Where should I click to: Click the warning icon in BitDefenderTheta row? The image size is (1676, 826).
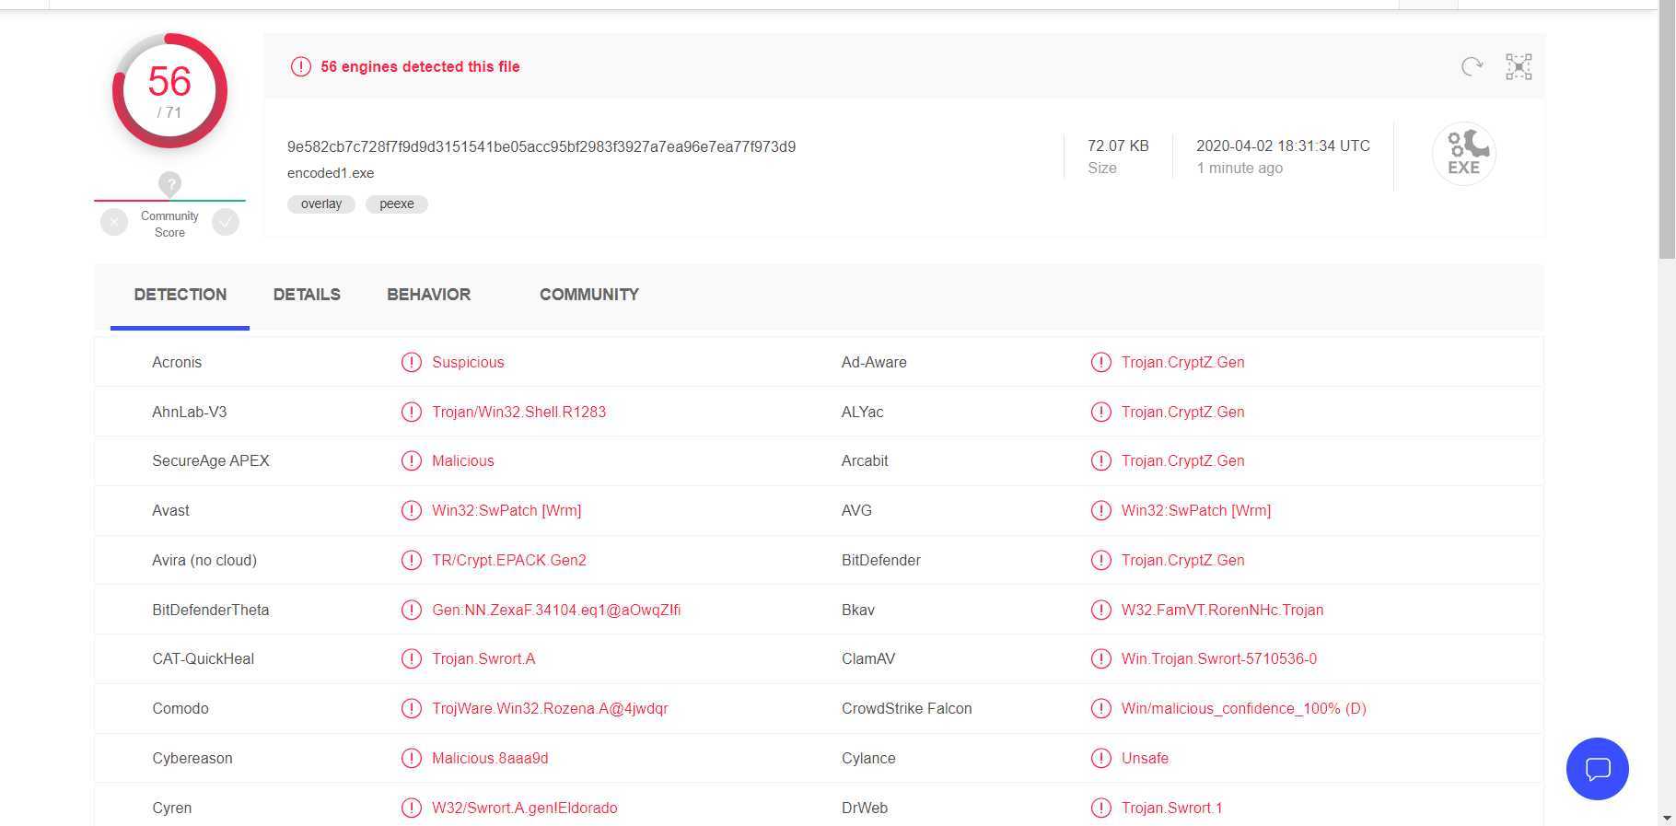(x=412, y=610)
